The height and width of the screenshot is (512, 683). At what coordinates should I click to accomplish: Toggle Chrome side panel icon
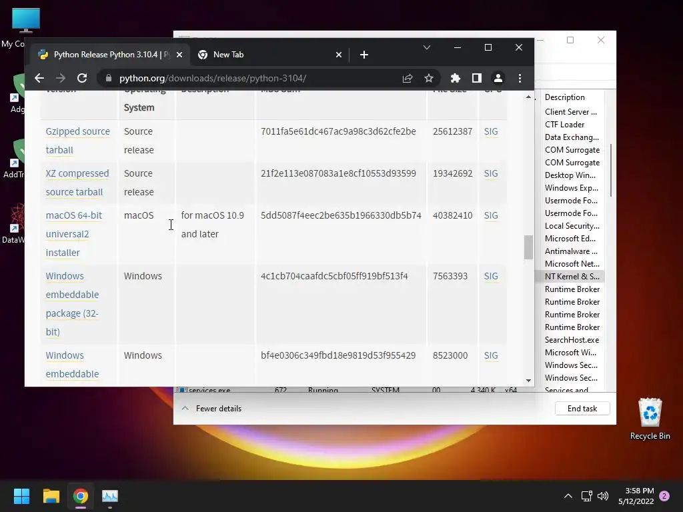[x=476, y=79]
